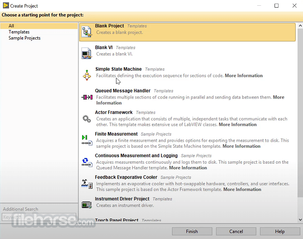Open More Information for Simple State Machine

pos(244,75)
